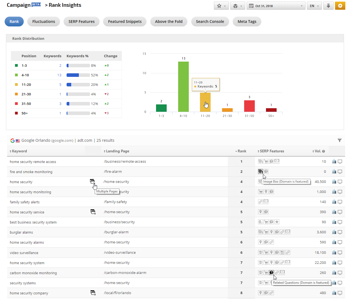Image resolution: width=347 pixels, height=299 pixels.
Task: Click star icon in best business security row
Action: 277,222
